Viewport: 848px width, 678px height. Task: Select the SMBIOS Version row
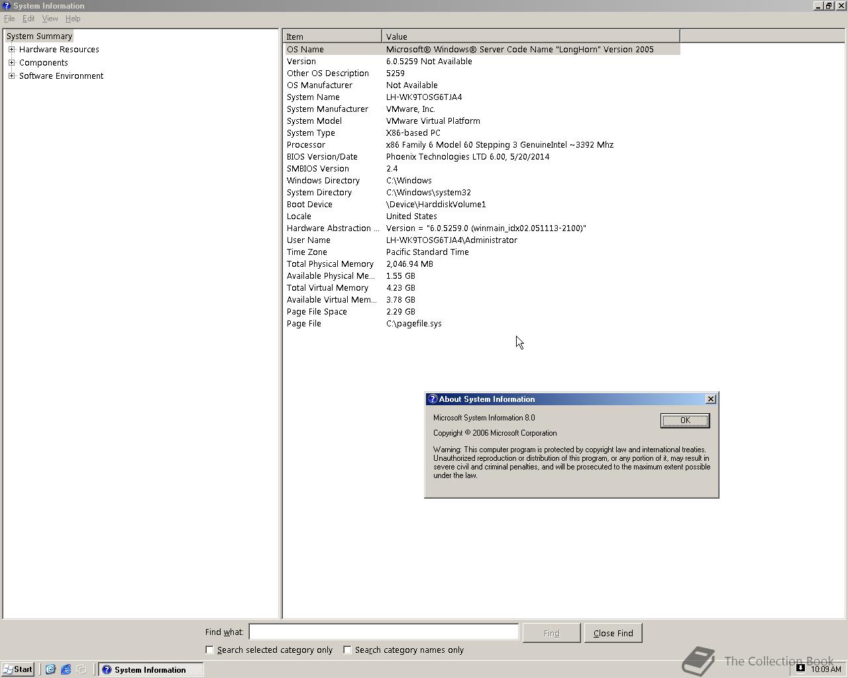pos(482,168)
